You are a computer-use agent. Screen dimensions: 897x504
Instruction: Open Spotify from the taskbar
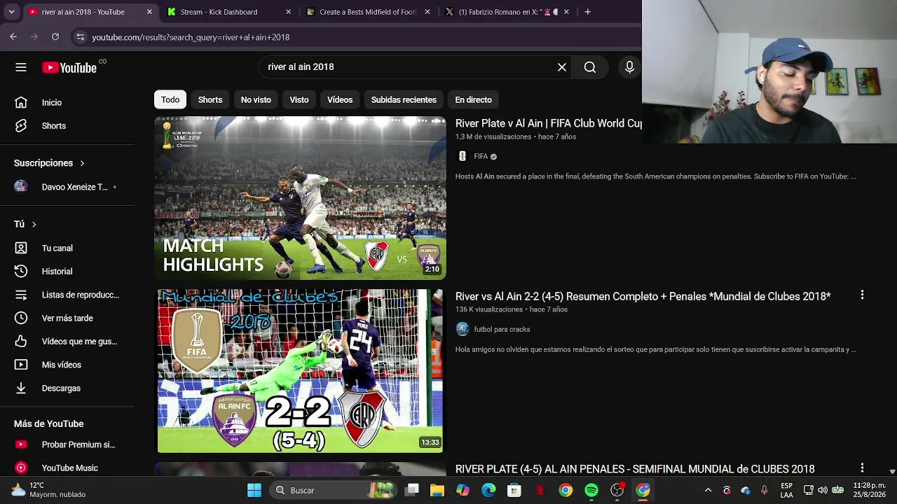pos(591,490)
